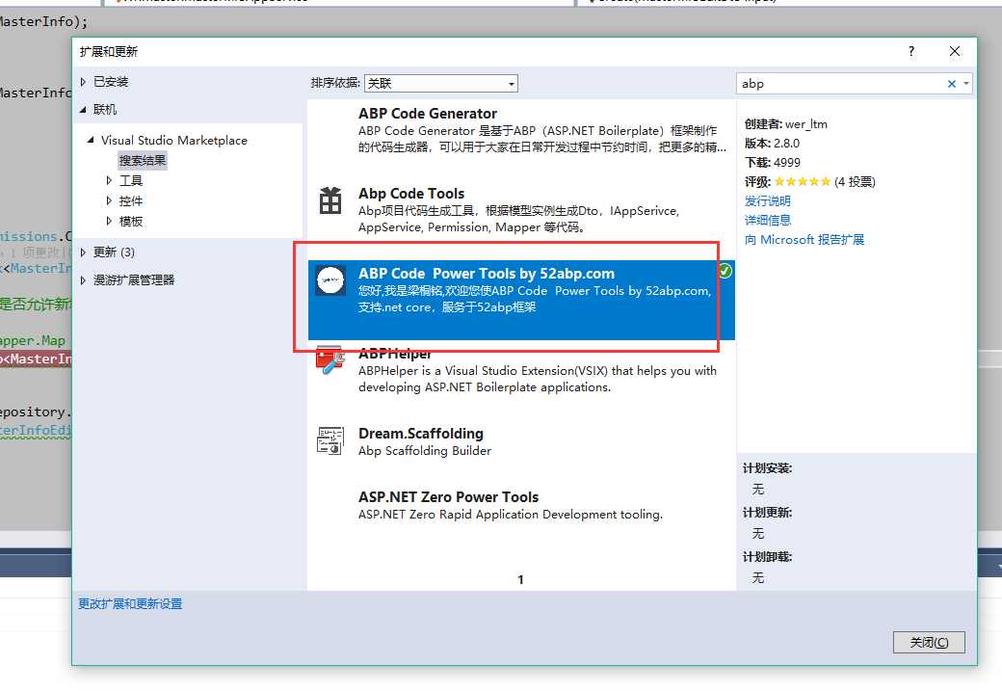The height and width of the screenshot is (691, 1002).
Task: Select the 控件 tree item
Action: click(x=131, y=200)
